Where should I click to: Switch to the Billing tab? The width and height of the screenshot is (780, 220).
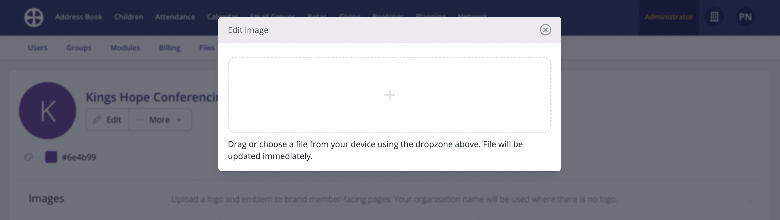(x=170, y=48)
